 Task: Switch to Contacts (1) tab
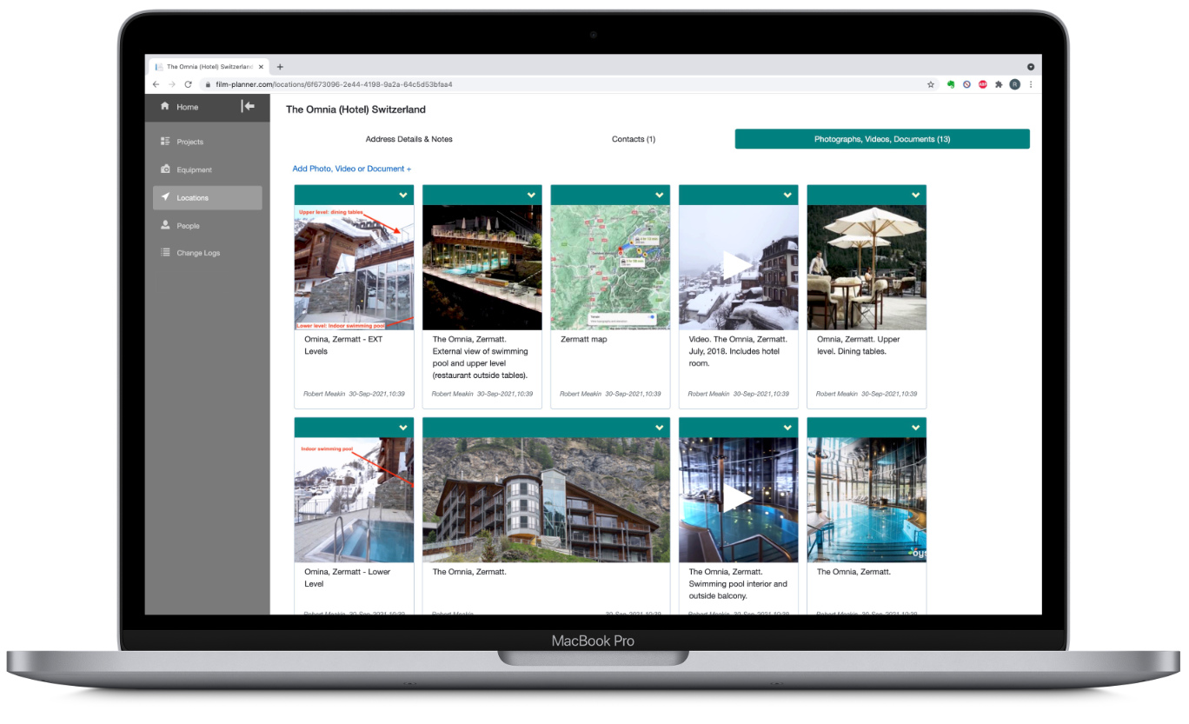(633, 139)
